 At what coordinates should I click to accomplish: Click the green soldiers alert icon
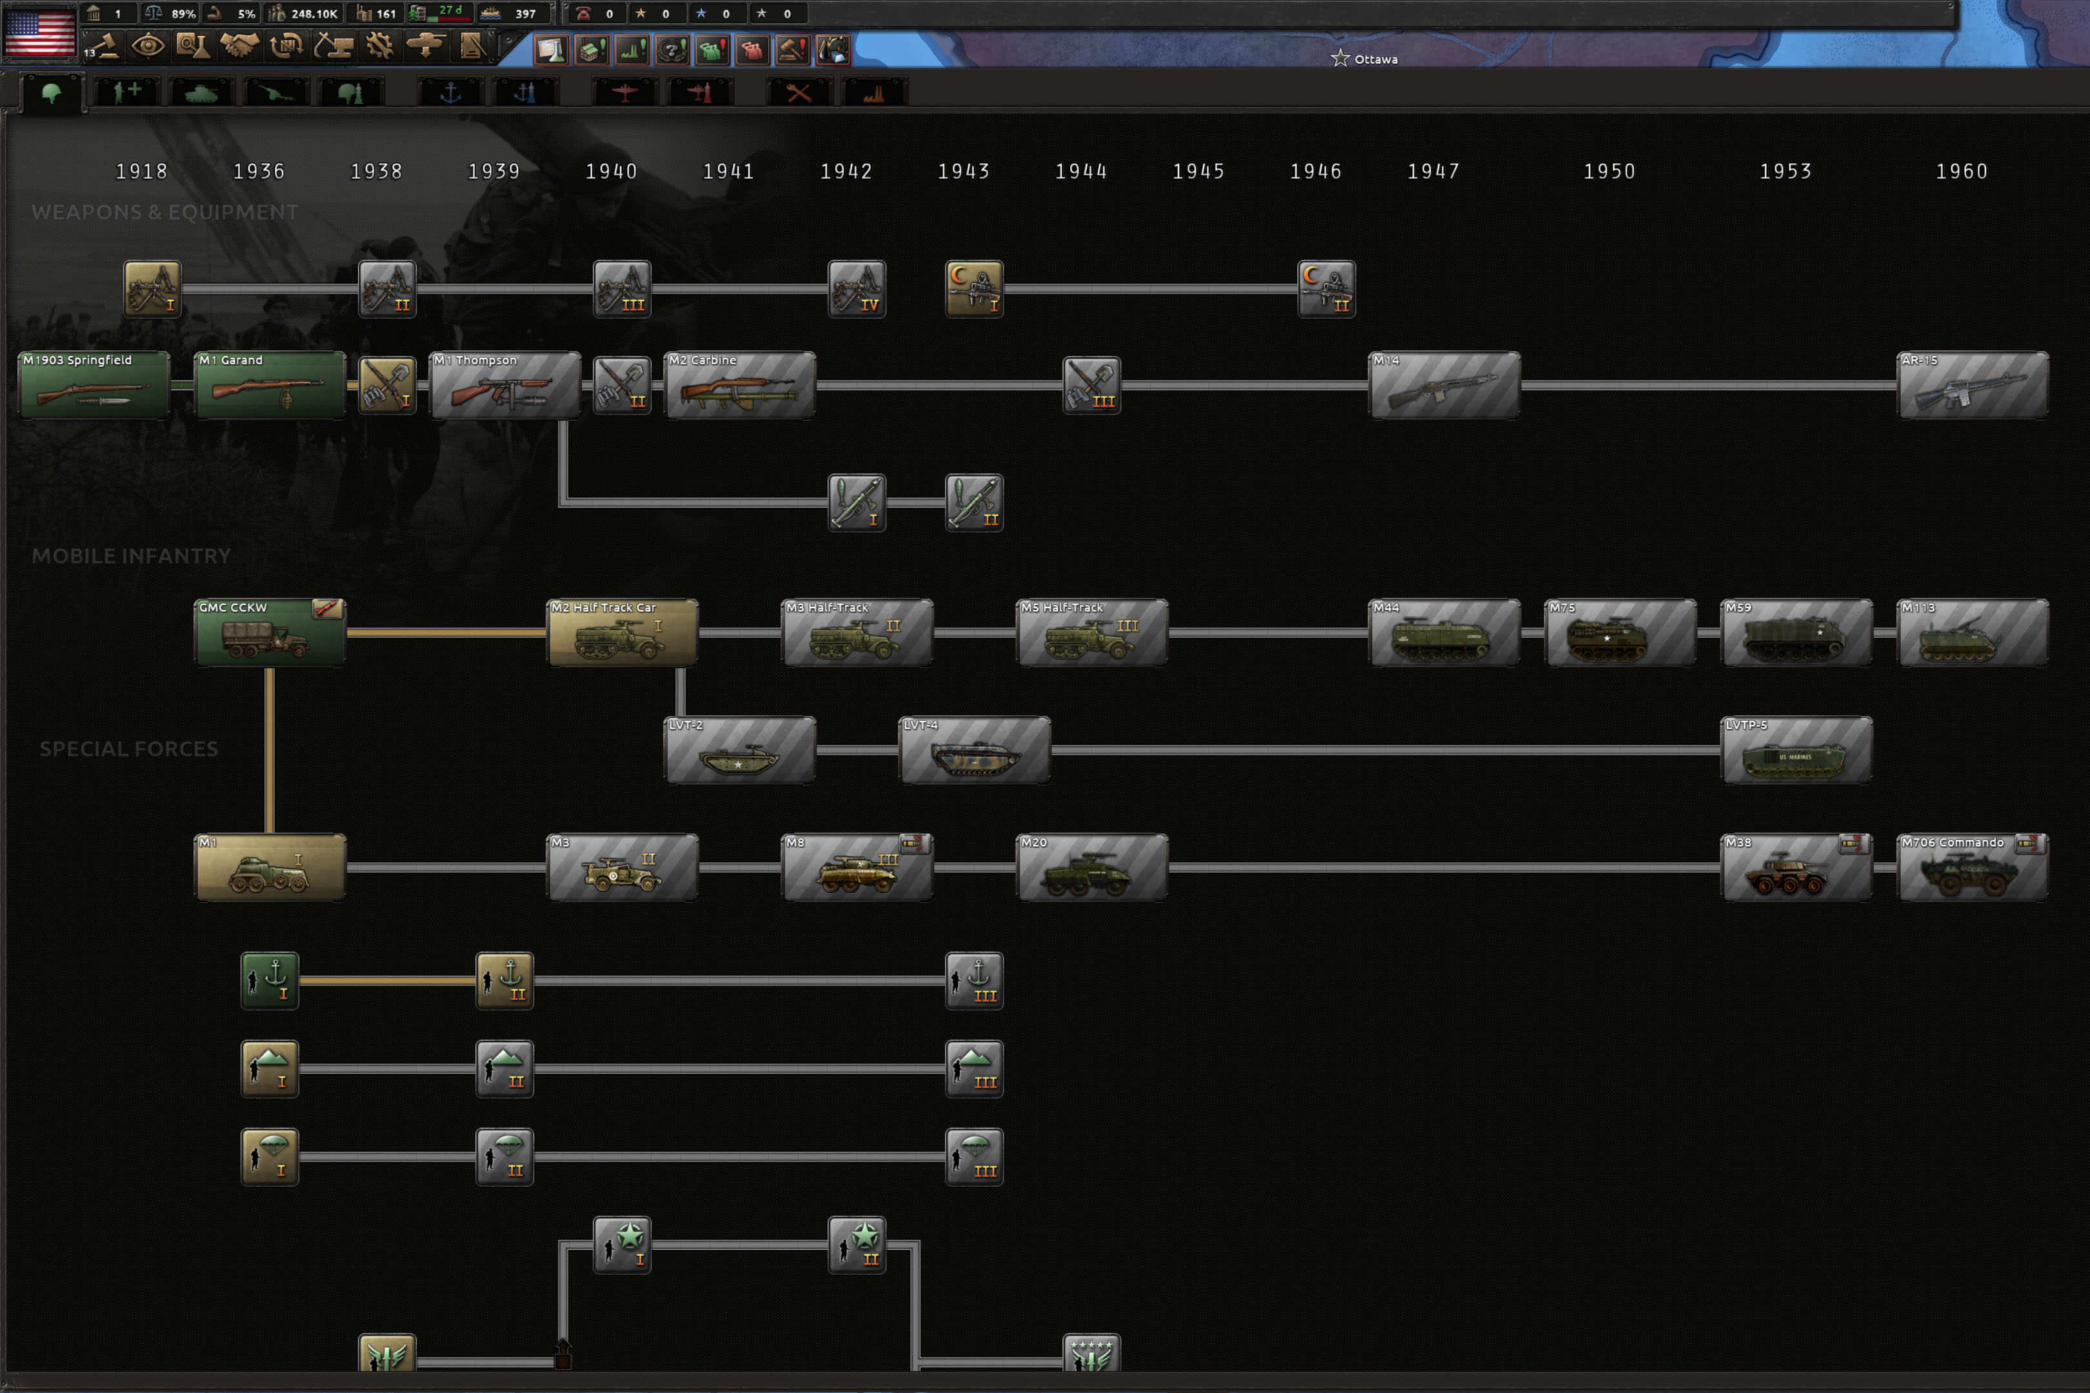[712, 50]
